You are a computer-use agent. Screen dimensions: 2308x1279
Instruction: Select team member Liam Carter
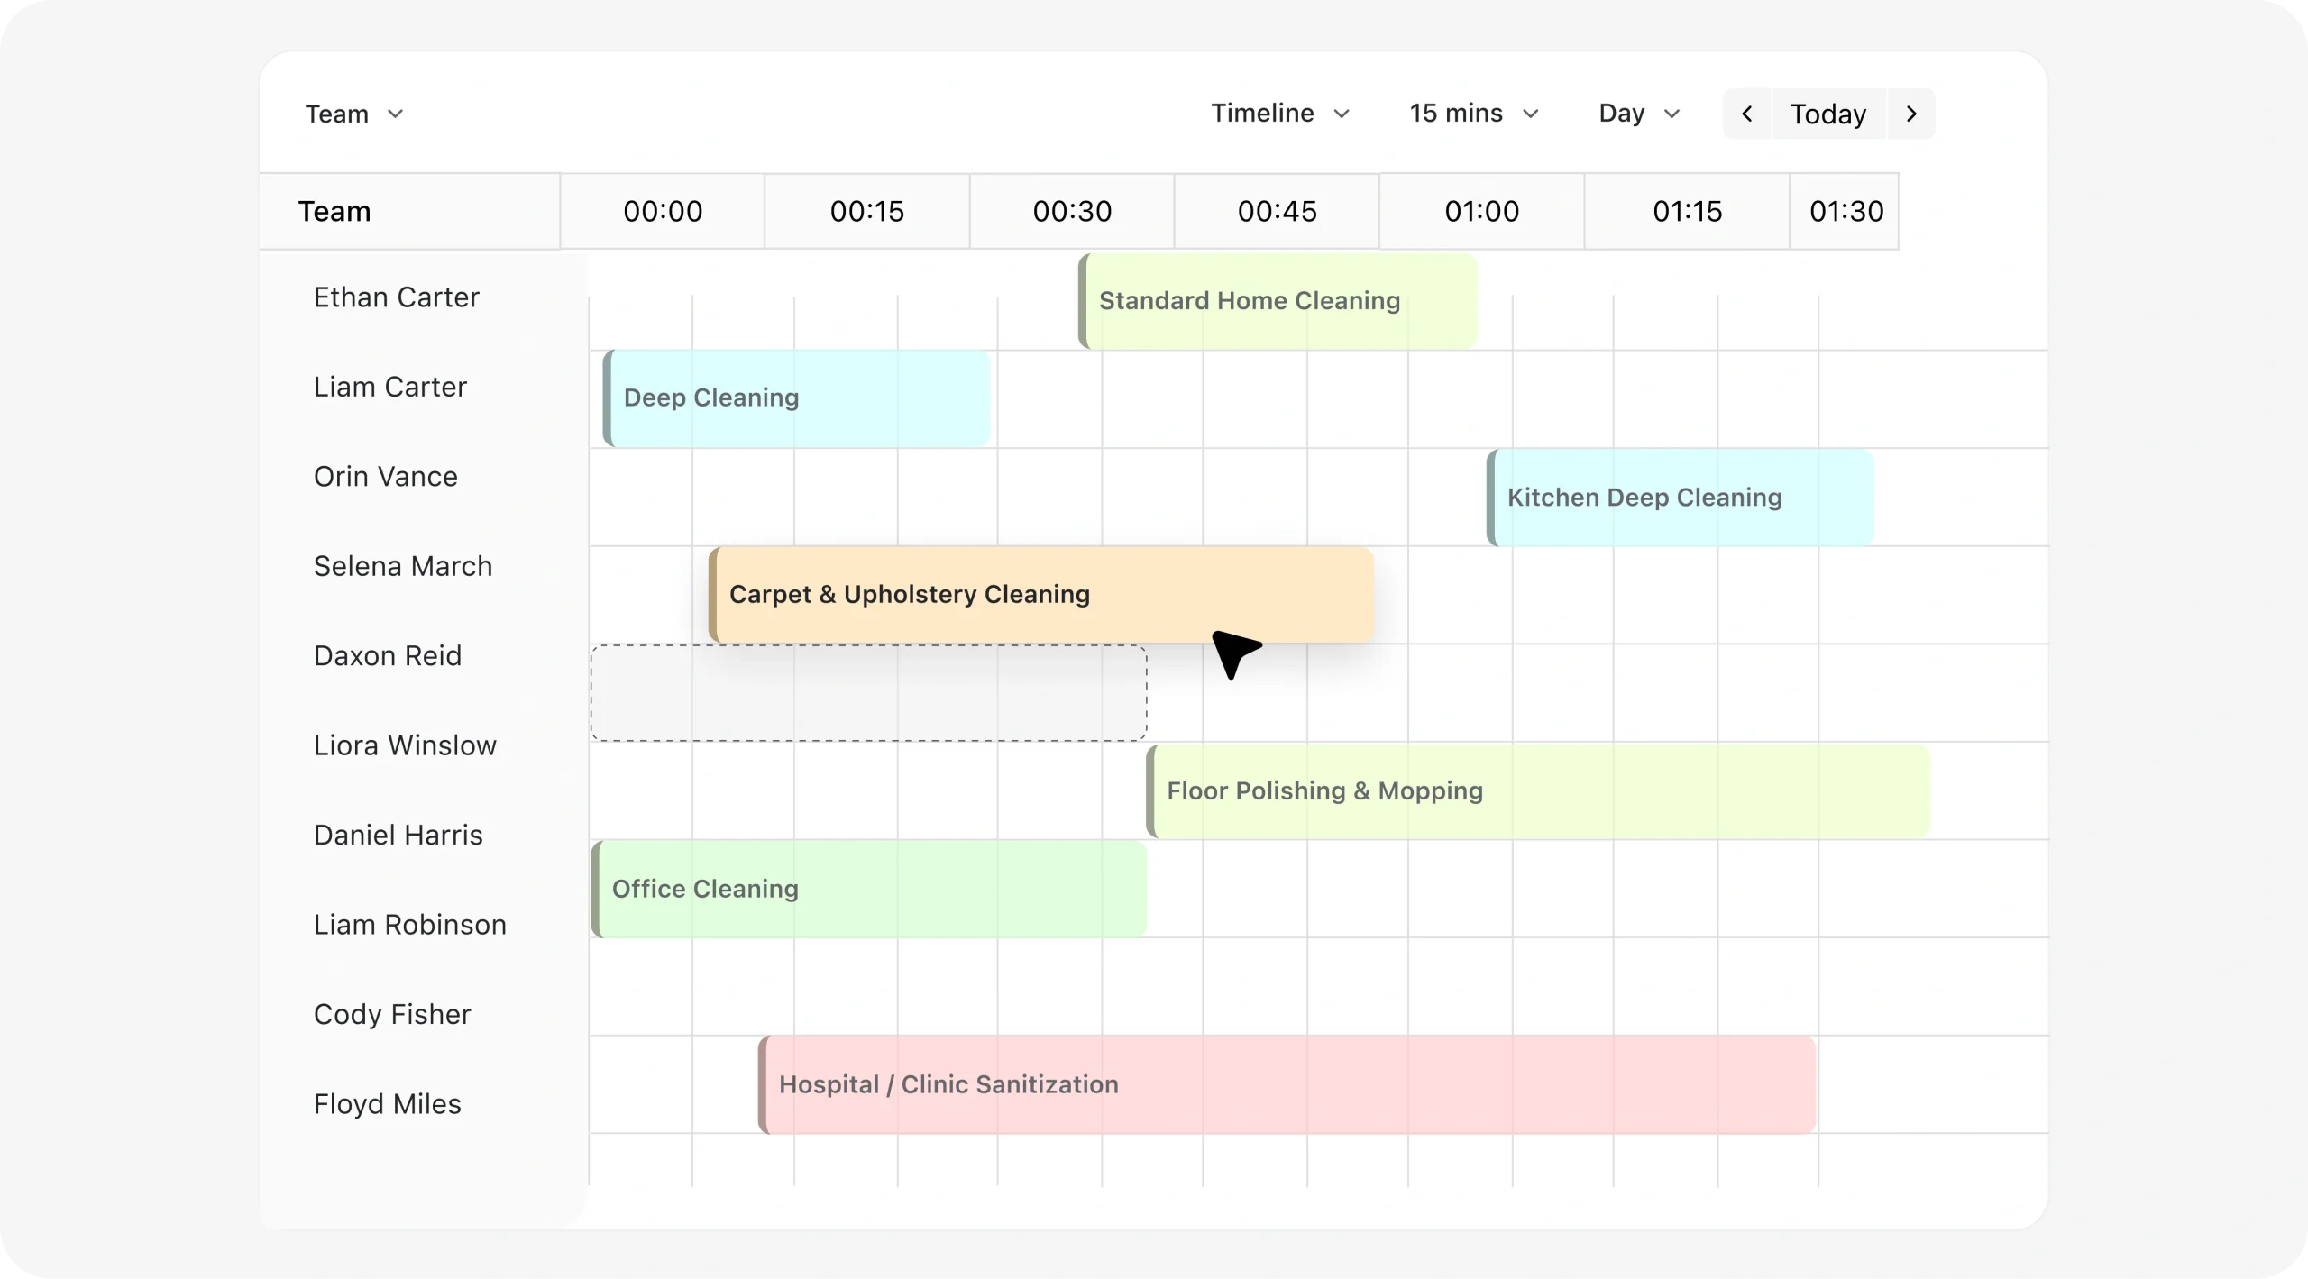tap(390, 387)
